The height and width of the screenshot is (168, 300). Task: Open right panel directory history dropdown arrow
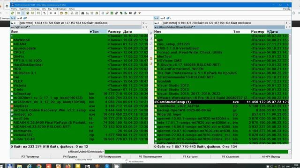[290, 27]
